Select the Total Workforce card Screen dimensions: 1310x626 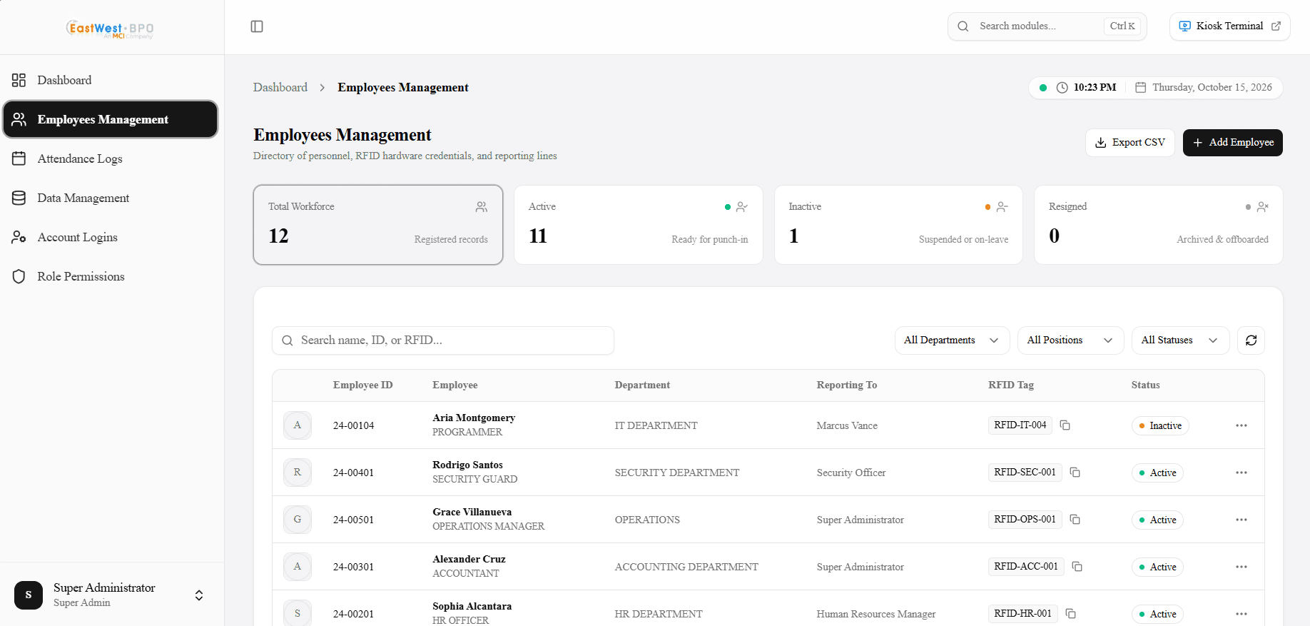point(378,225)
